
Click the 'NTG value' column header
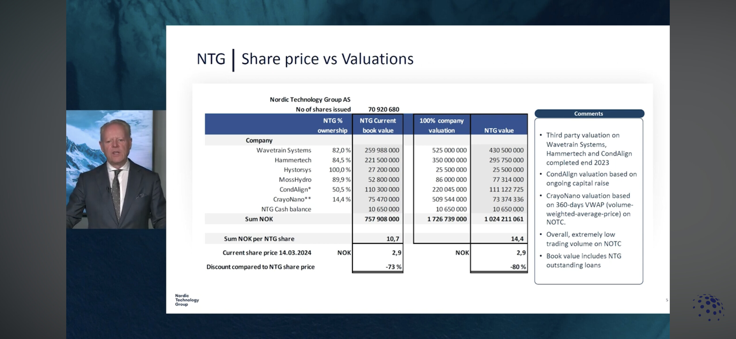499,131
